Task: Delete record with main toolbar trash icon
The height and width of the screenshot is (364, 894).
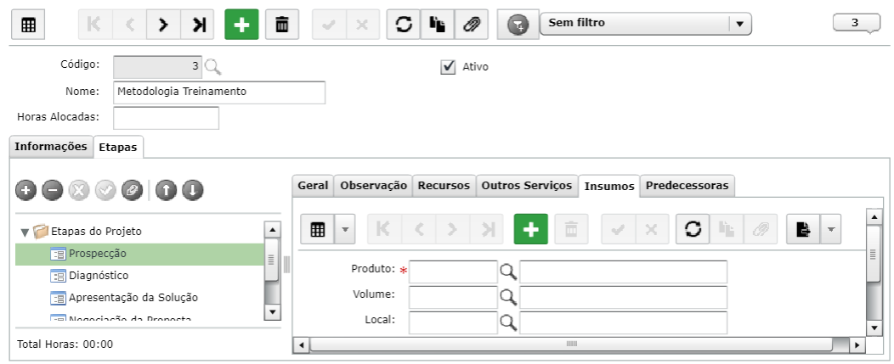Action: 282,25
